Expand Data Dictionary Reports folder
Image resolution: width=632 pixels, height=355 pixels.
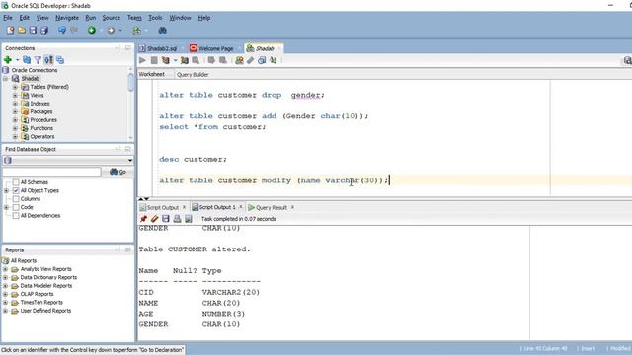pos(5,278)
